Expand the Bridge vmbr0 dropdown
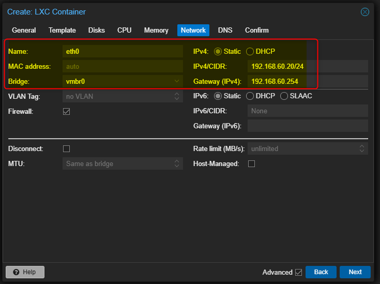The image size is (380, 284). tap(177, 81)
